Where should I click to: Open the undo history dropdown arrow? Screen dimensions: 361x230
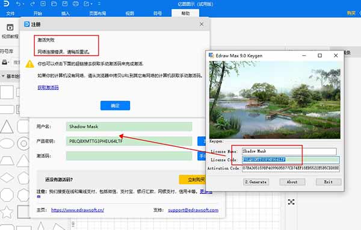(x=23, y=4)
